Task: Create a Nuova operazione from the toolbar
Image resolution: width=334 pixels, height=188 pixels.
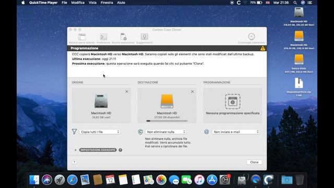Action: pos(123,37)
